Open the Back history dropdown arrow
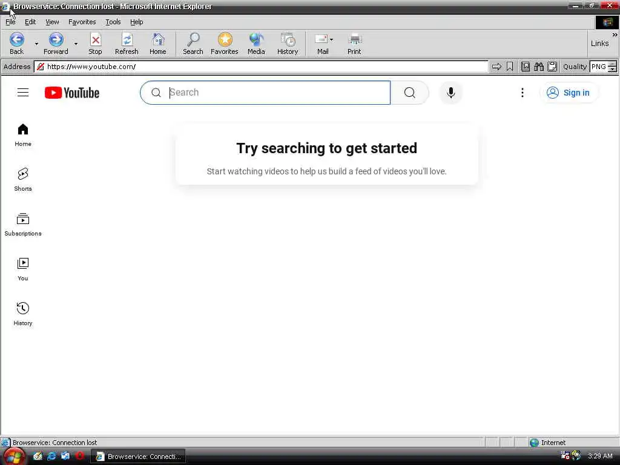Viewport: 620px width, 465px height. coord(36,44)
